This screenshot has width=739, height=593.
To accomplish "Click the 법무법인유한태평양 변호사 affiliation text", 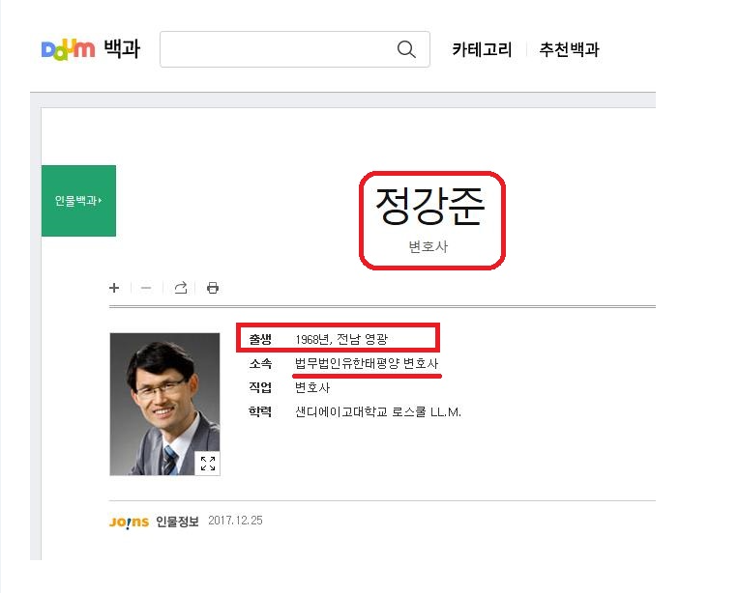I will click(x=367, y=363).
